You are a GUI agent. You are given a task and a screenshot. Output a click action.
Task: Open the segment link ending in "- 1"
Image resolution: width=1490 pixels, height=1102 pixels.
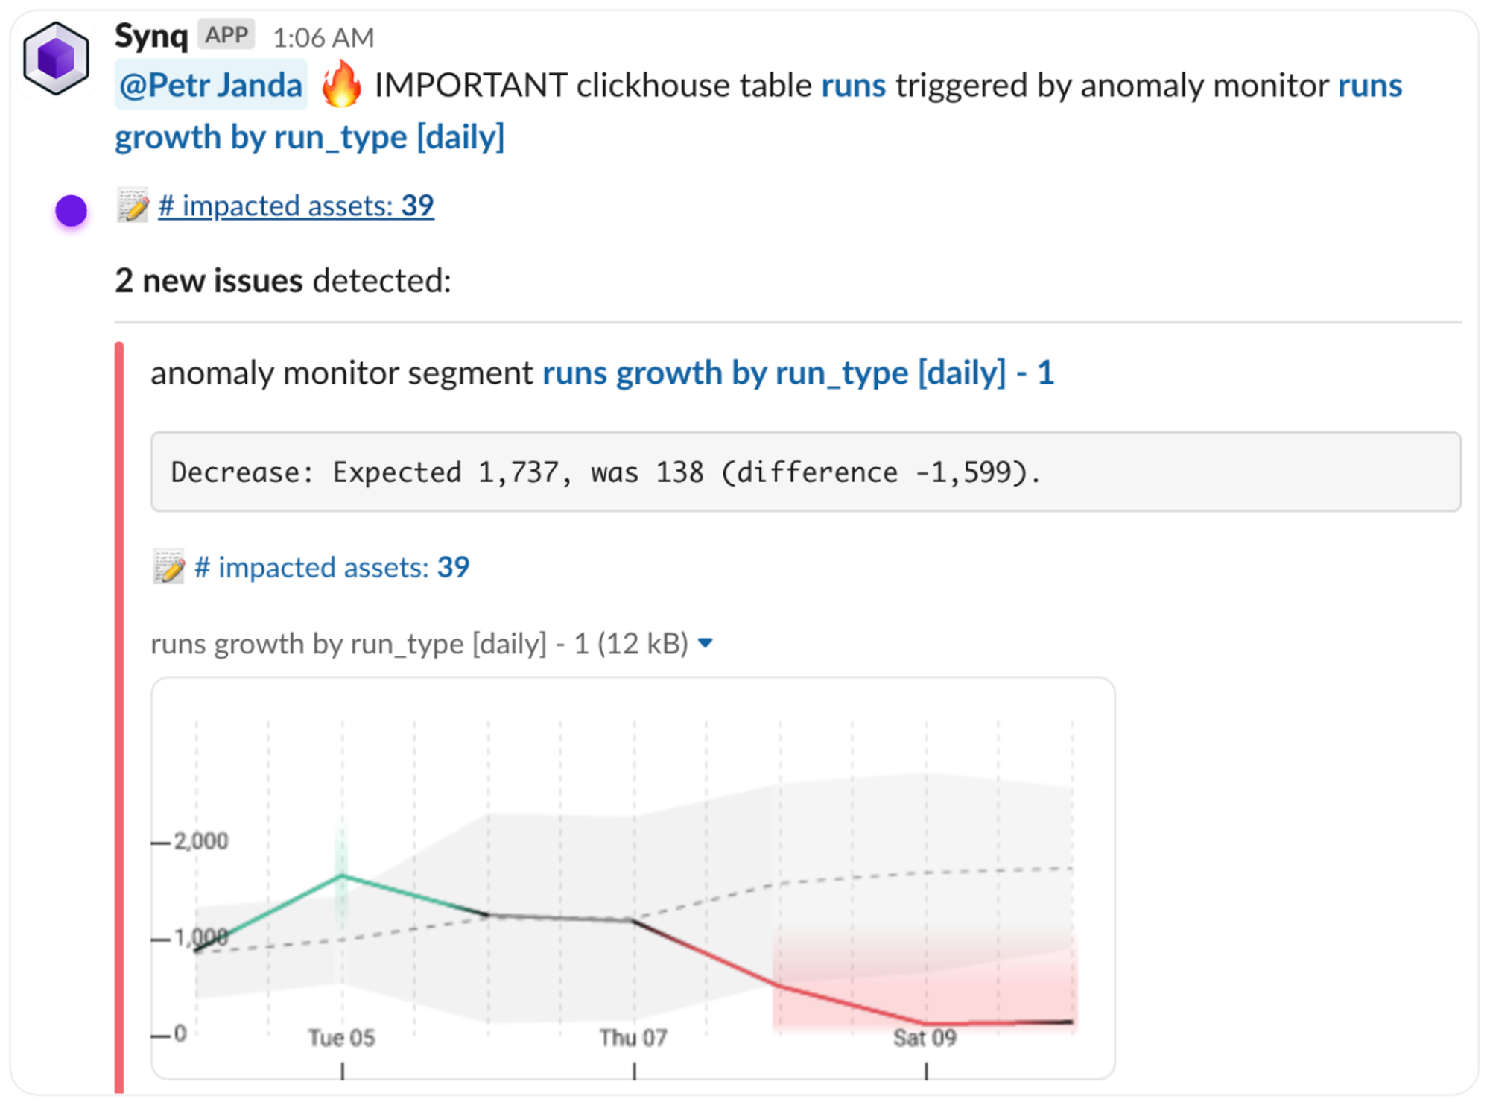797,373
